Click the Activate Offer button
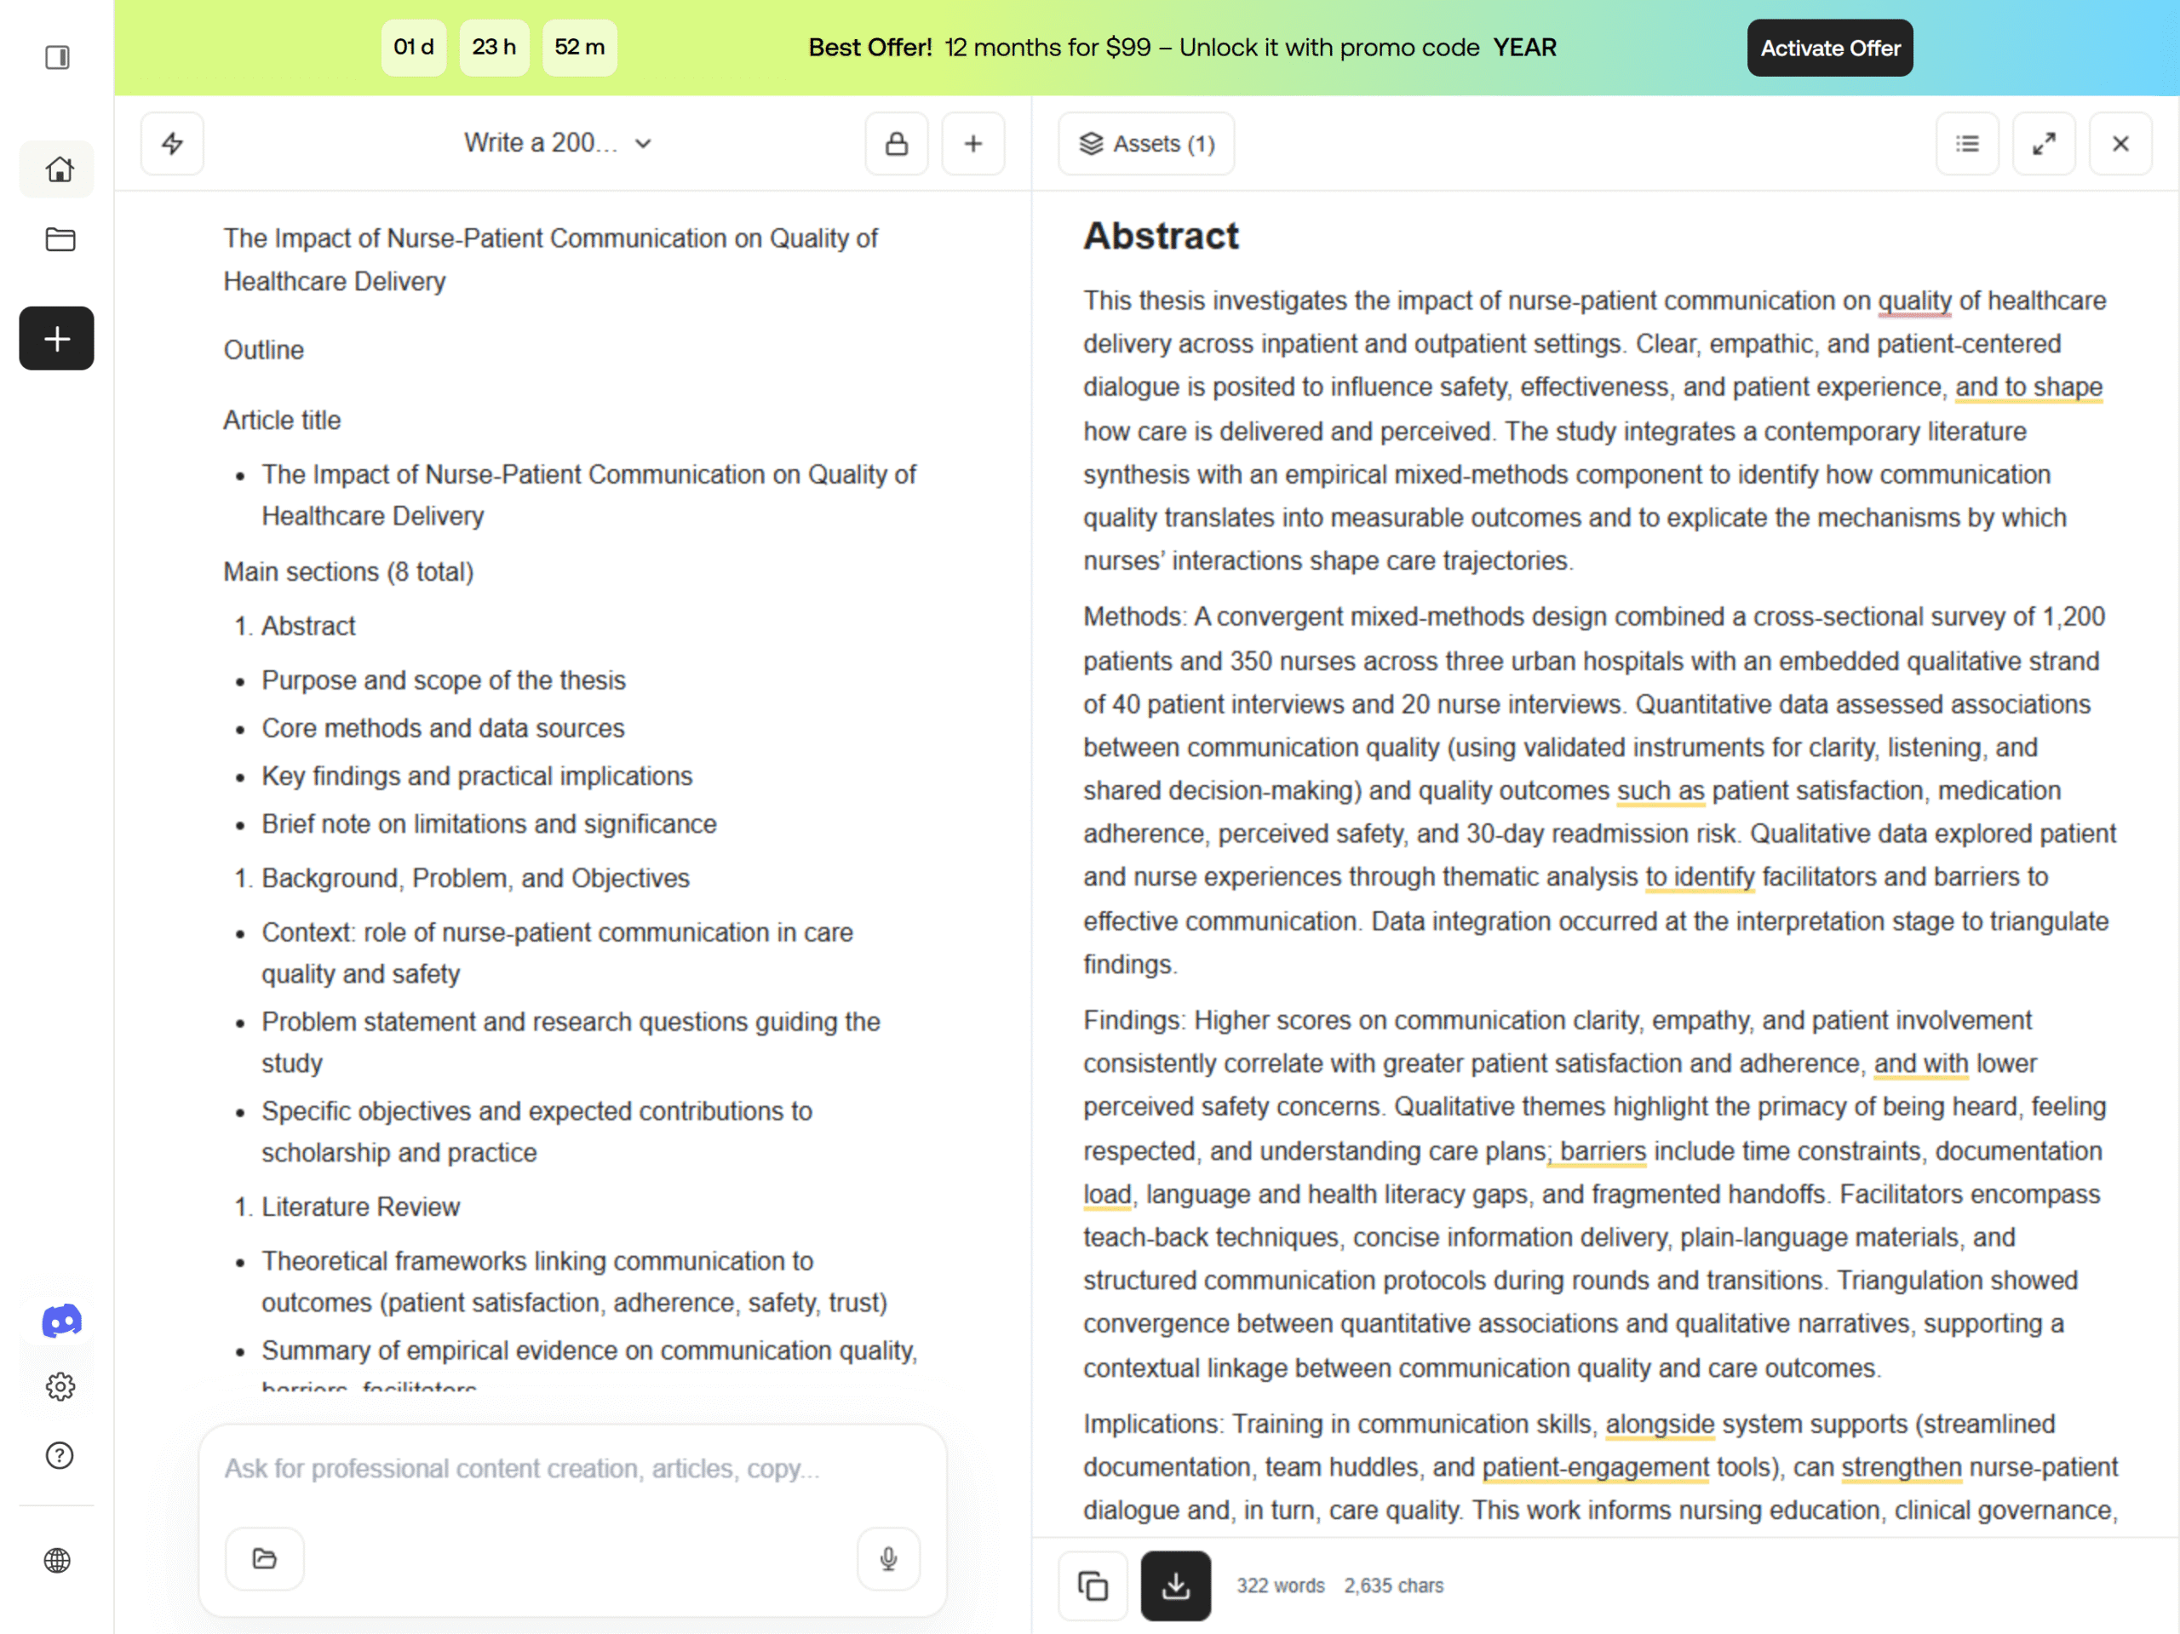 click(1829, 48)
